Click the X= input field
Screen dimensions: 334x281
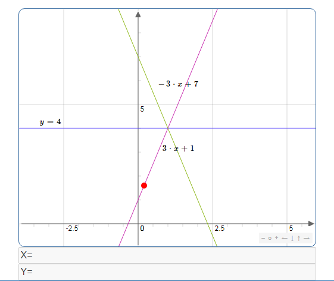[167, 255]
